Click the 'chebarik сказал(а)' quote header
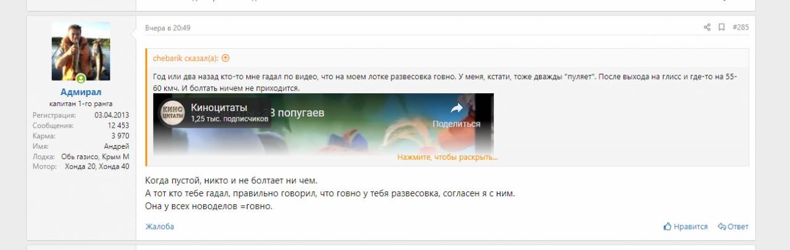The width and height of the screenshot is (790, 250). click(186, 58)
